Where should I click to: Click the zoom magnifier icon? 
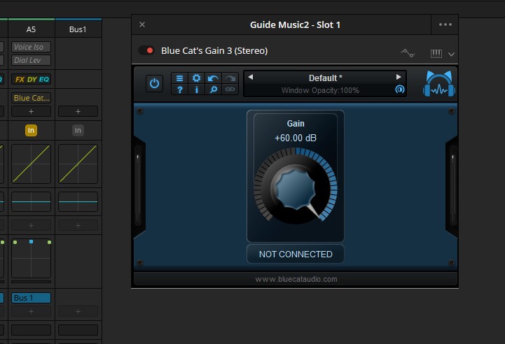tap(213, 89)
